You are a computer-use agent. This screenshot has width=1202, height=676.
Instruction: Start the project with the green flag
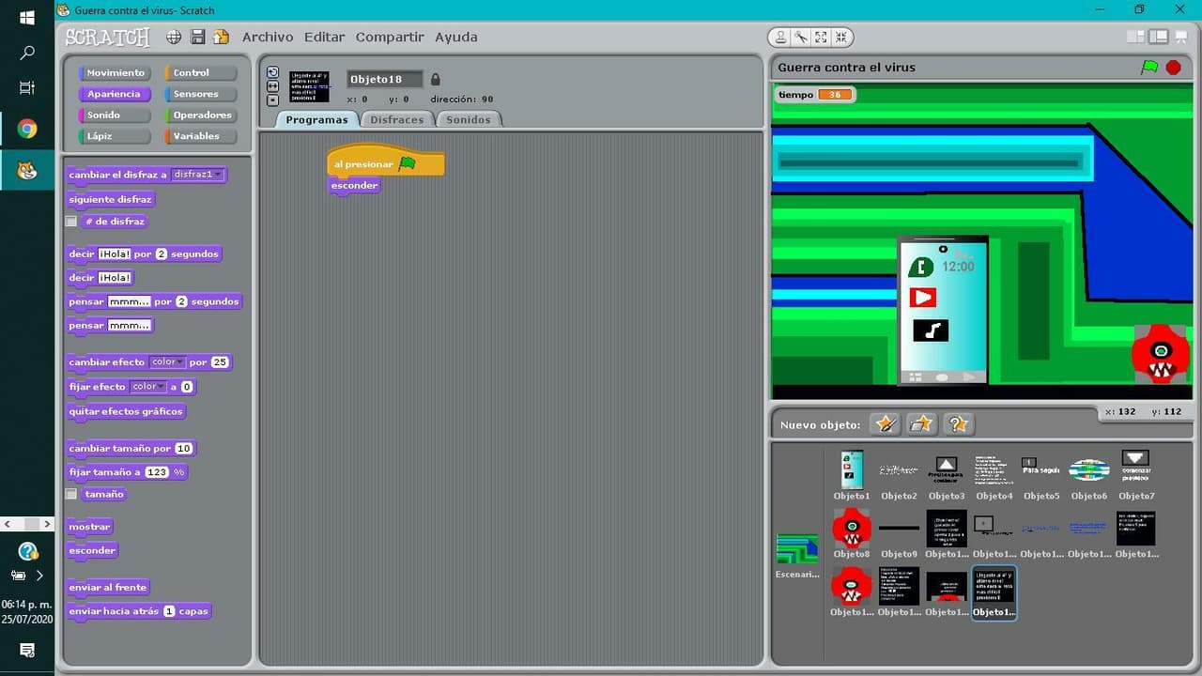(1149, 68)
